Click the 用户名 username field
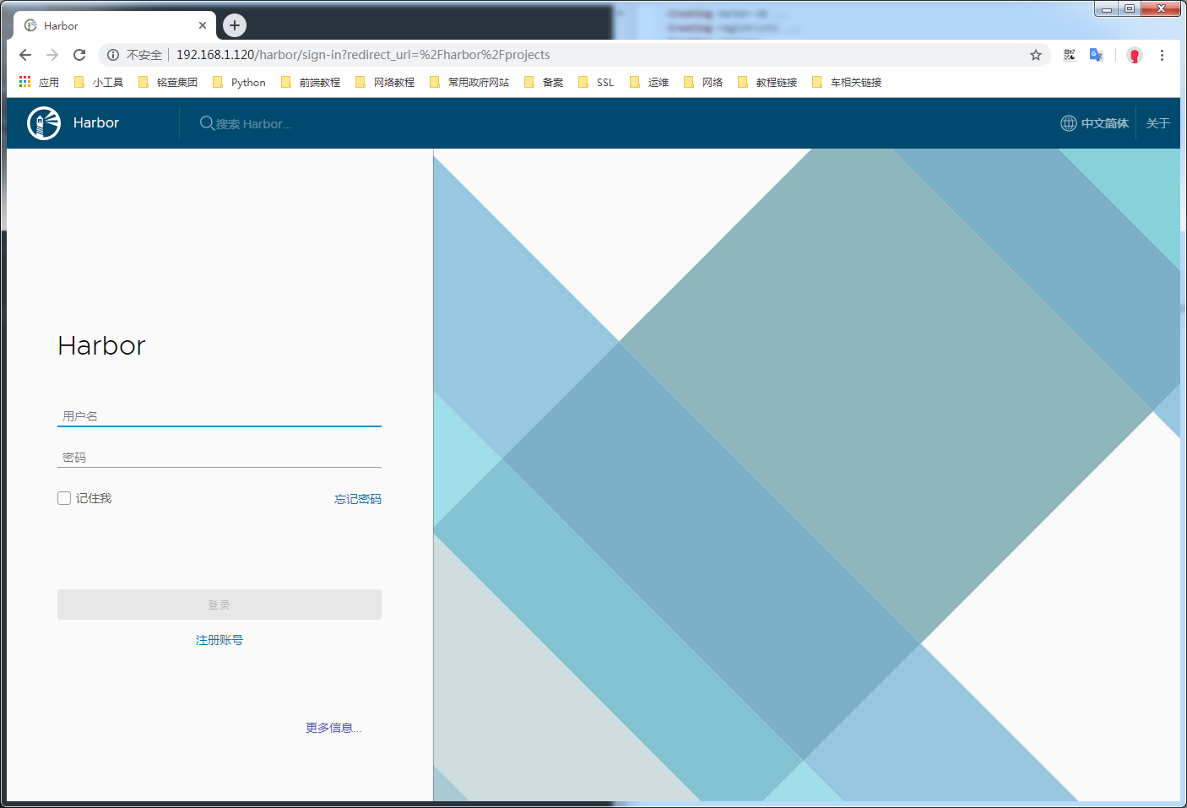The width and height of the screenshot is (1187, 808). point(220,416)
